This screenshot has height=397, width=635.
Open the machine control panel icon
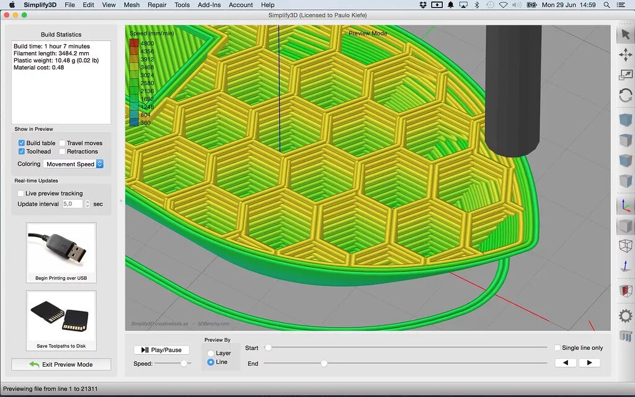(625, 336)
